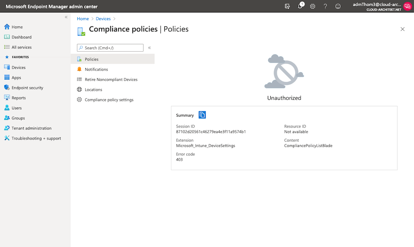Open Tenant administration label
414x247 pixels.
[31, 128]
